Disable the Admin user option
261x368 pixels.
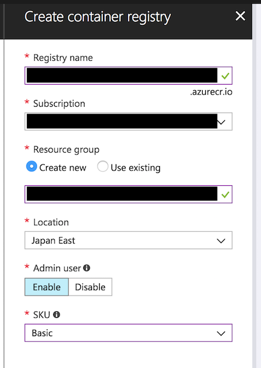click(x=90, y=287)
